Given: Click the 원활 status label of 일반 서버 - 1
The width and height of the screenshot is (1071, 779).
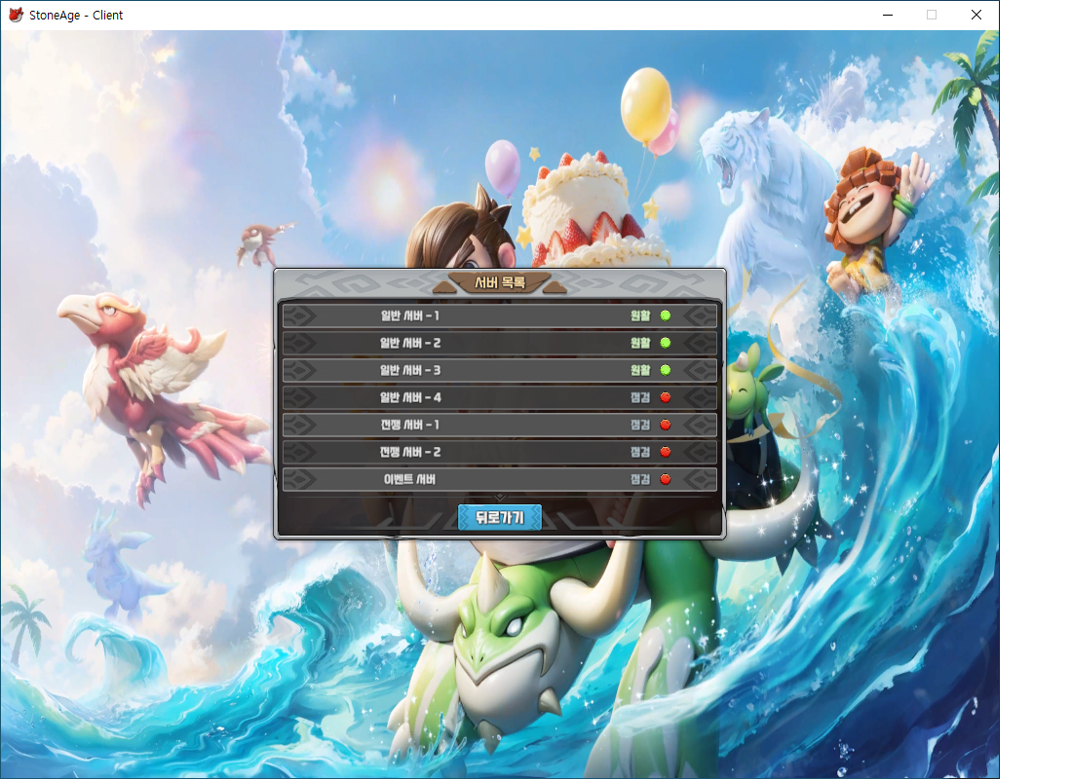Looking at the screenshot, I should click(639, 315).
